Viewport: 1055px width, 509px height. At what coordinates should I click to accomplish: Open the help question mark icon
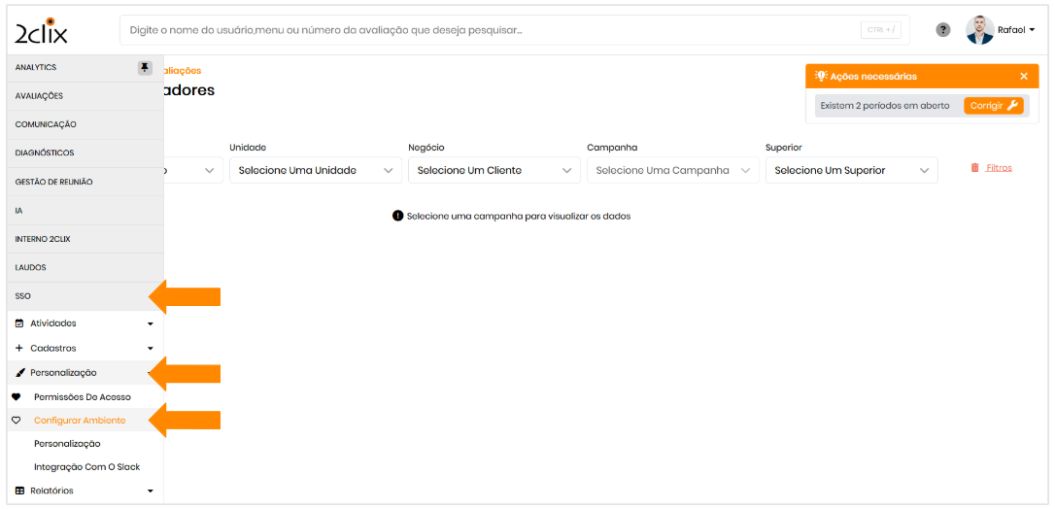tap(942, 30)
